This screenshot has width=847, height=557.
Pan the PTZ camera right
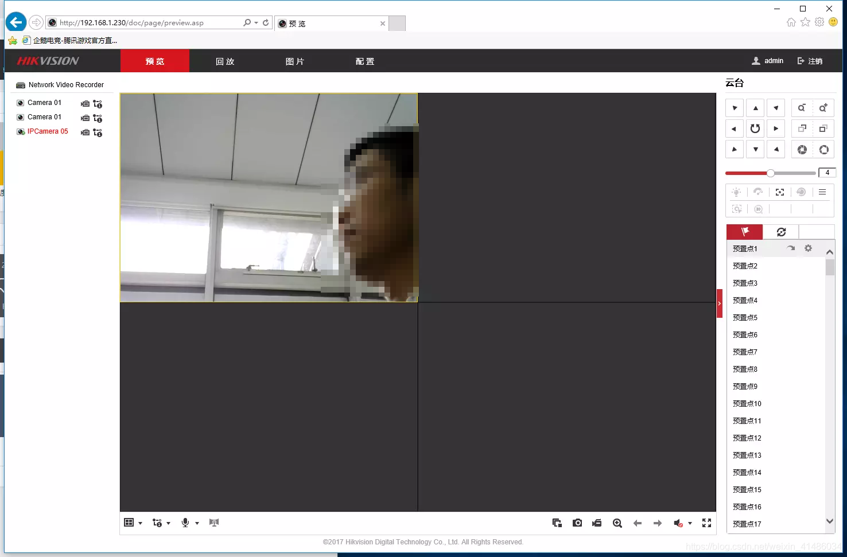click(x=776, y=128)
